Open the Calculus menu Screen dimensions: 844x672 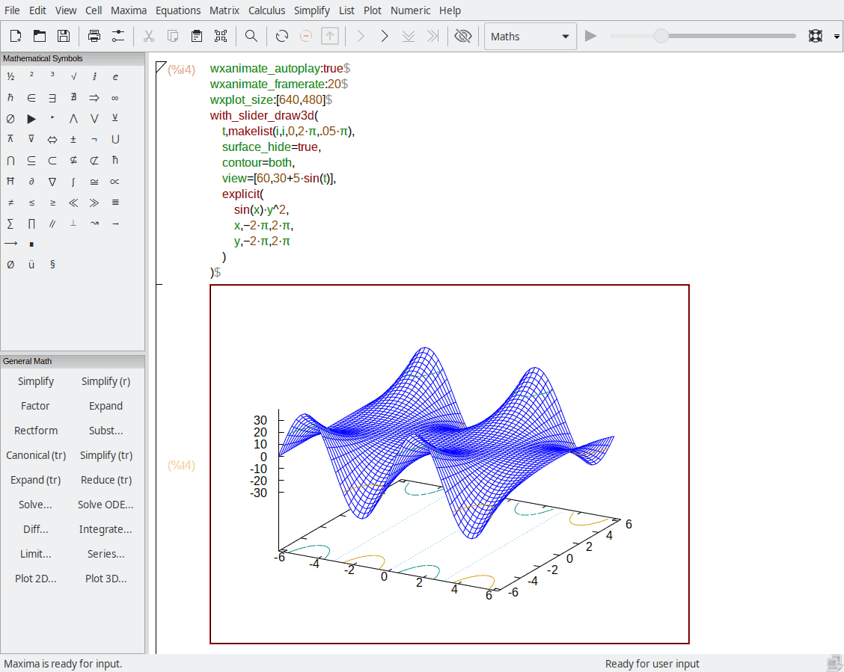[266, 10]
